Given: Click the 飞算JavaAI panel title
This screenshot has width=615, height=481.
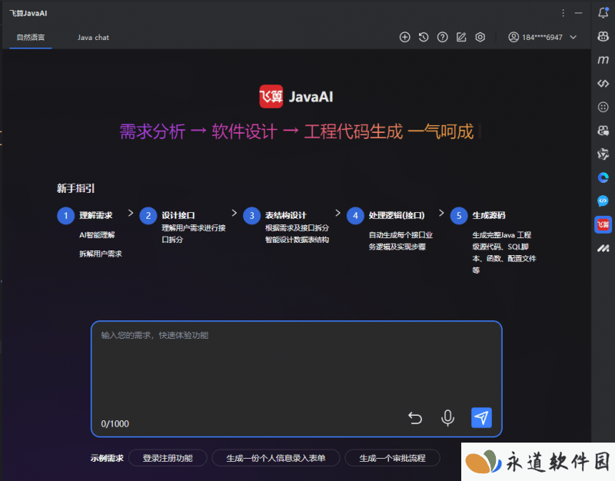Looking at the screenshot, I should (28, 13).
